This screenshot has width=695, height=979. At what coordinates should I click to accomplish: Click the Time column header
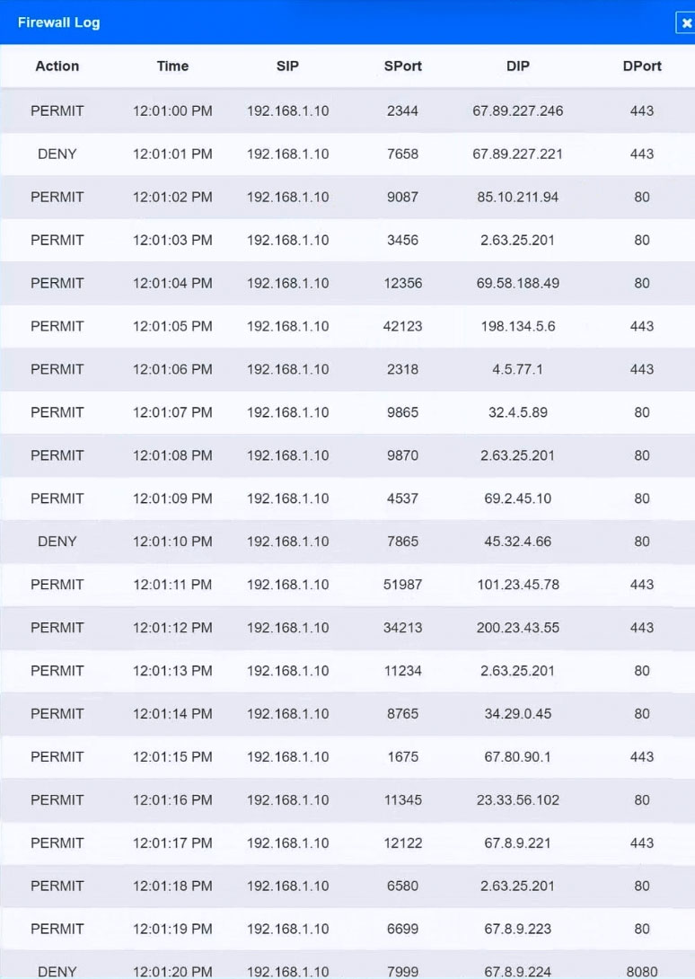(x=172, y=66)
